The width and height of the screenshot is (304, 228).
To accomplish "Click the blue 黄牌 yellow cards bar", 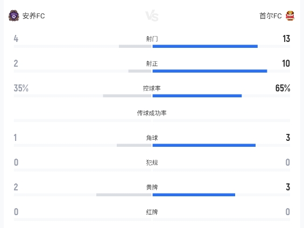I will [x=194, y=195].
